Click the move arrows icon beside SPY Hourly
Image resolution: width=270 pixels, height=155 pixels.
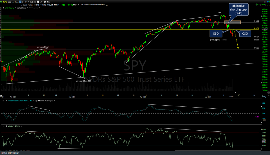point(3,8)
